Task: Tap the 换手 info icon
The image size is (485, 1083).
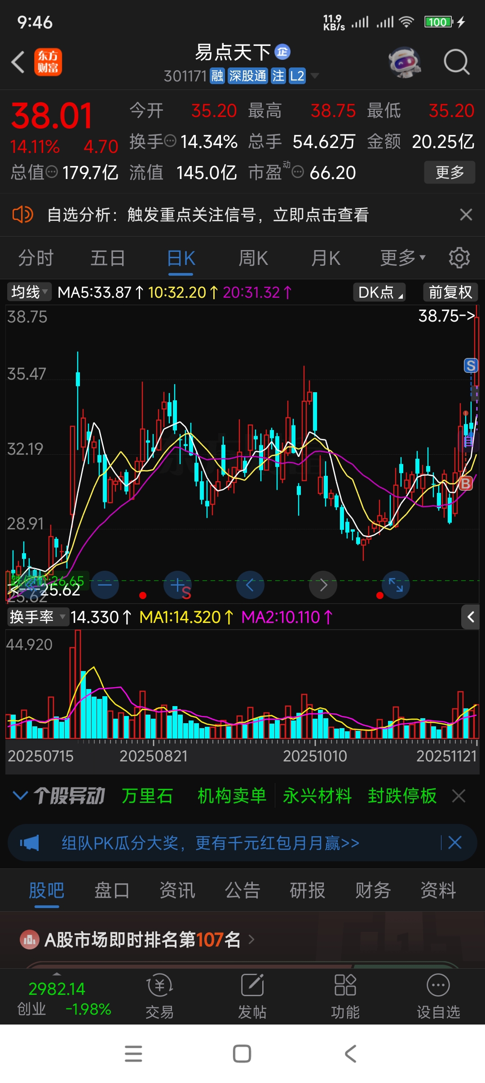Action: click(x=170, y=142)
